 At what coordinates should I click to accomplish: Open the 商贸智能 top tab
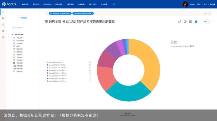coord(71,4)
